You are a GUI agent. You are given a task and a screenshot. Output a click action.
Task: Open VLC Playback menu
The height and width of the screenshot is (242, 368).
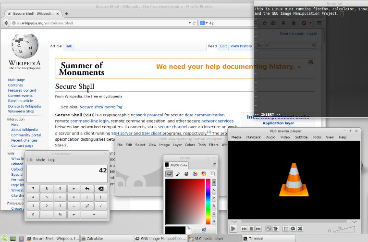click(254, 137)
